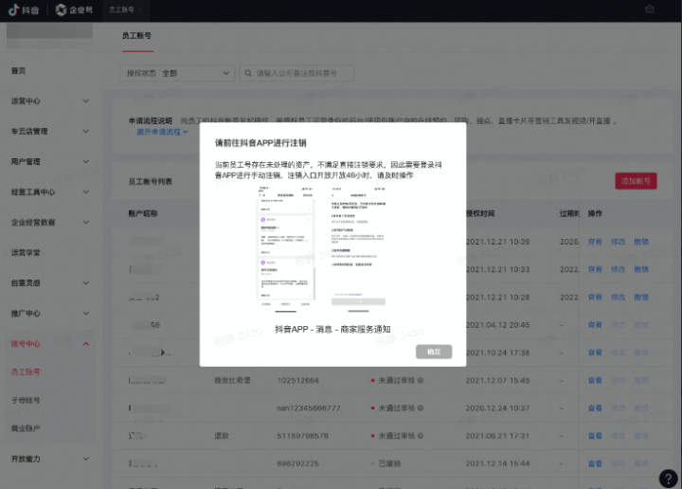Click 查看 for 2021.12.07 15:45 row
682x489 pixels.
(x=595, y=380)
